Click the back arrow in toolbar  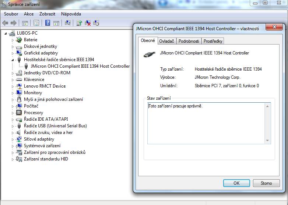(x=5, y=23)
